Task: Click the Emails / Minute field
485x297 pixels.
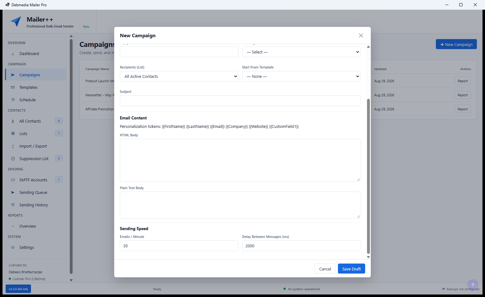Action: pos(179,246)
